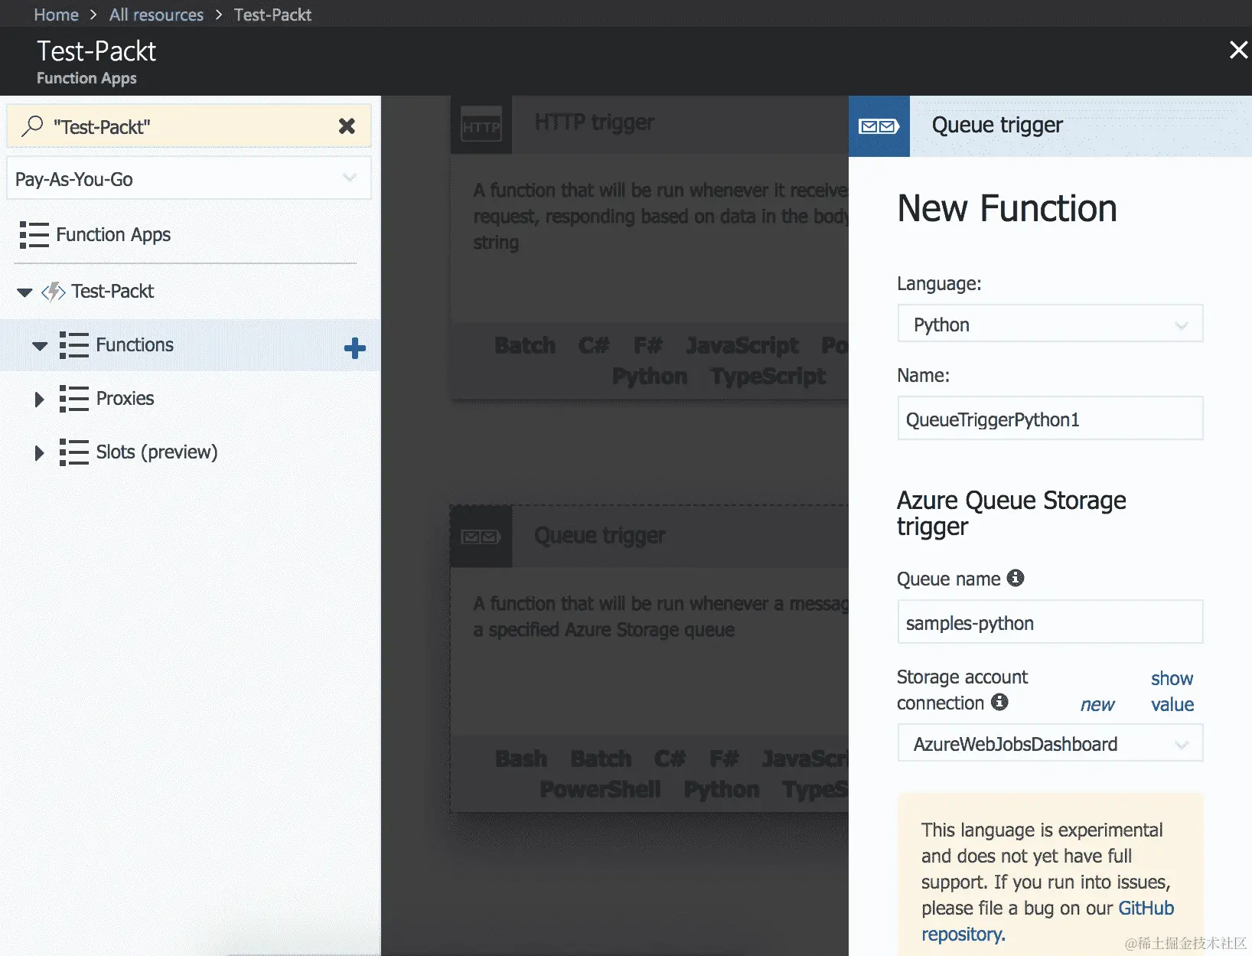Click the show value link
Viewport: 1252px width, 956px height.
coord(1172,691)
